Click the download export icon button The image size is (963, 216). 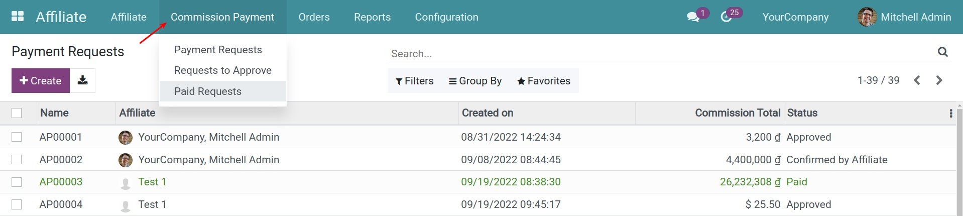[83, 80]
